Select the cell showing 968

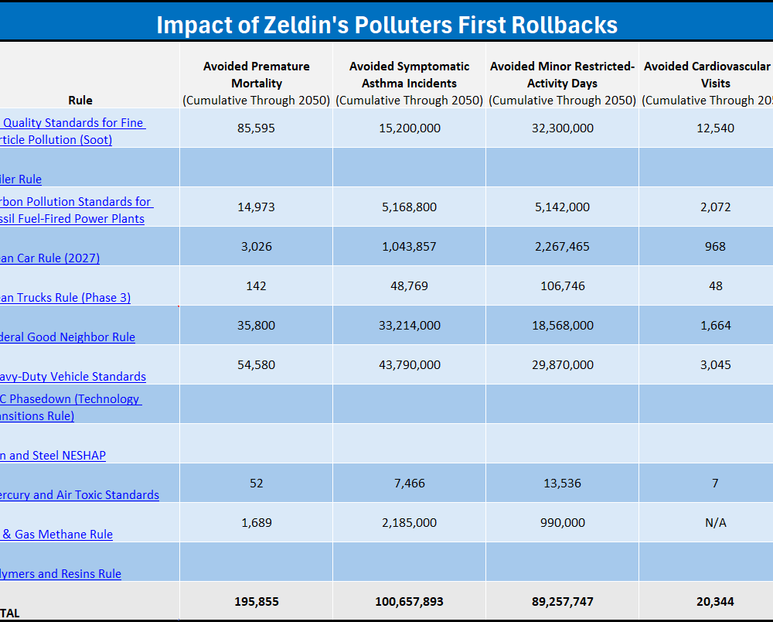coord(707,246)
